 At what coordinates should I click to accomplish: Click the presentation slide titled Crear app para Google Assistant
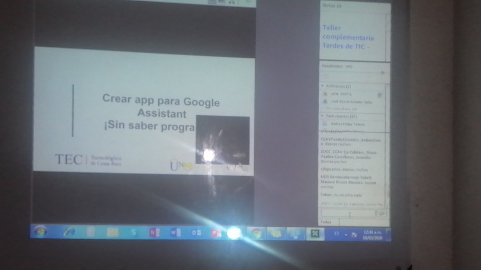click(143, 111)
